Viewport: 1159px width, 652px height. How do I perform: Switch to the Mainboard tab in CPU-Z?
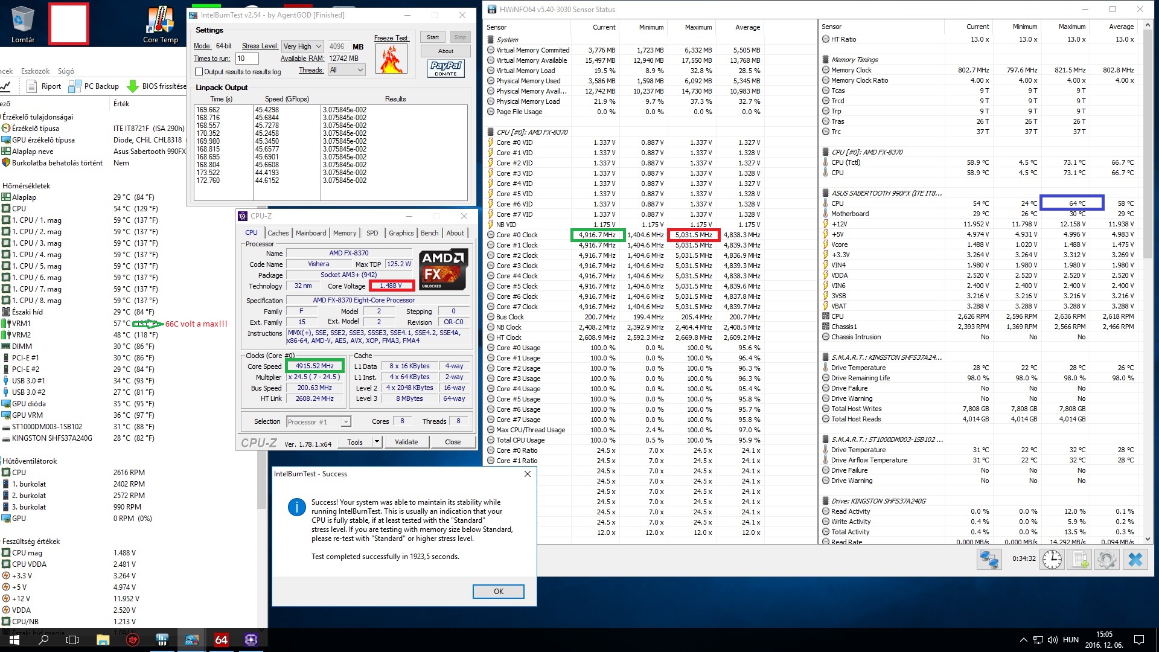pyautogui.click(x=311, y=233)
